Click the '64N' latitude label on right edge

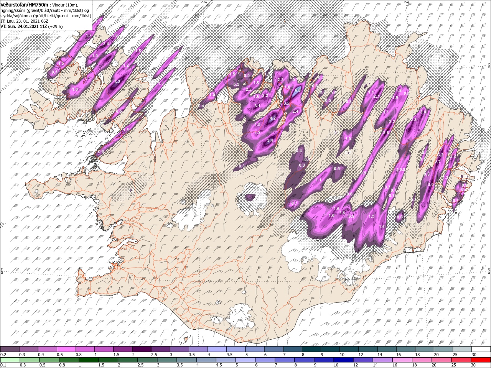click(x=489, y=271)
